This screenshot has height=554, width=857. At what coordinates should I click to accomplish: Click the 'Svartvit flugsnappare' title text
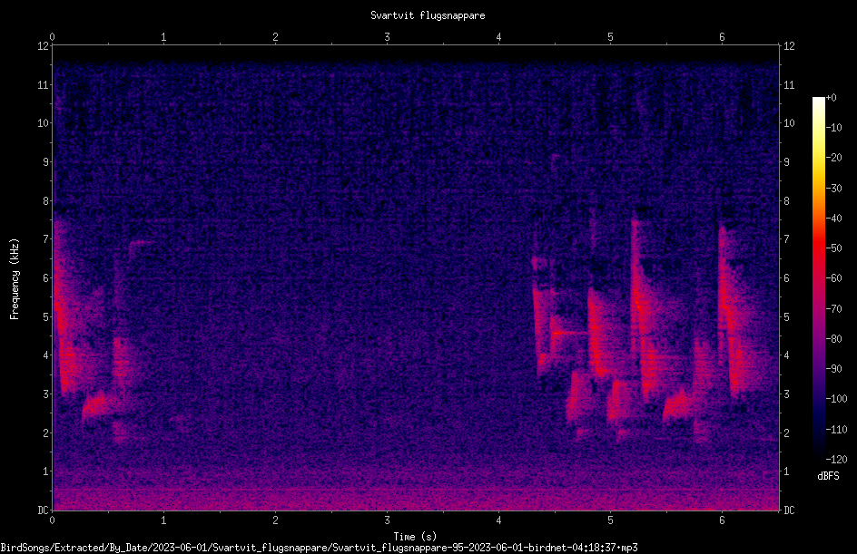(428, 15)
